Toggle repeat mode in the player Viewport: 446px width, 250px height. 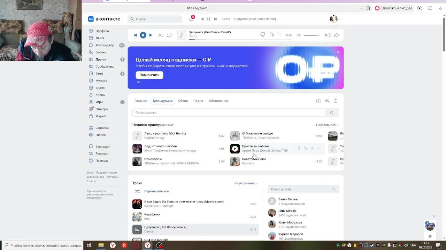169,35
